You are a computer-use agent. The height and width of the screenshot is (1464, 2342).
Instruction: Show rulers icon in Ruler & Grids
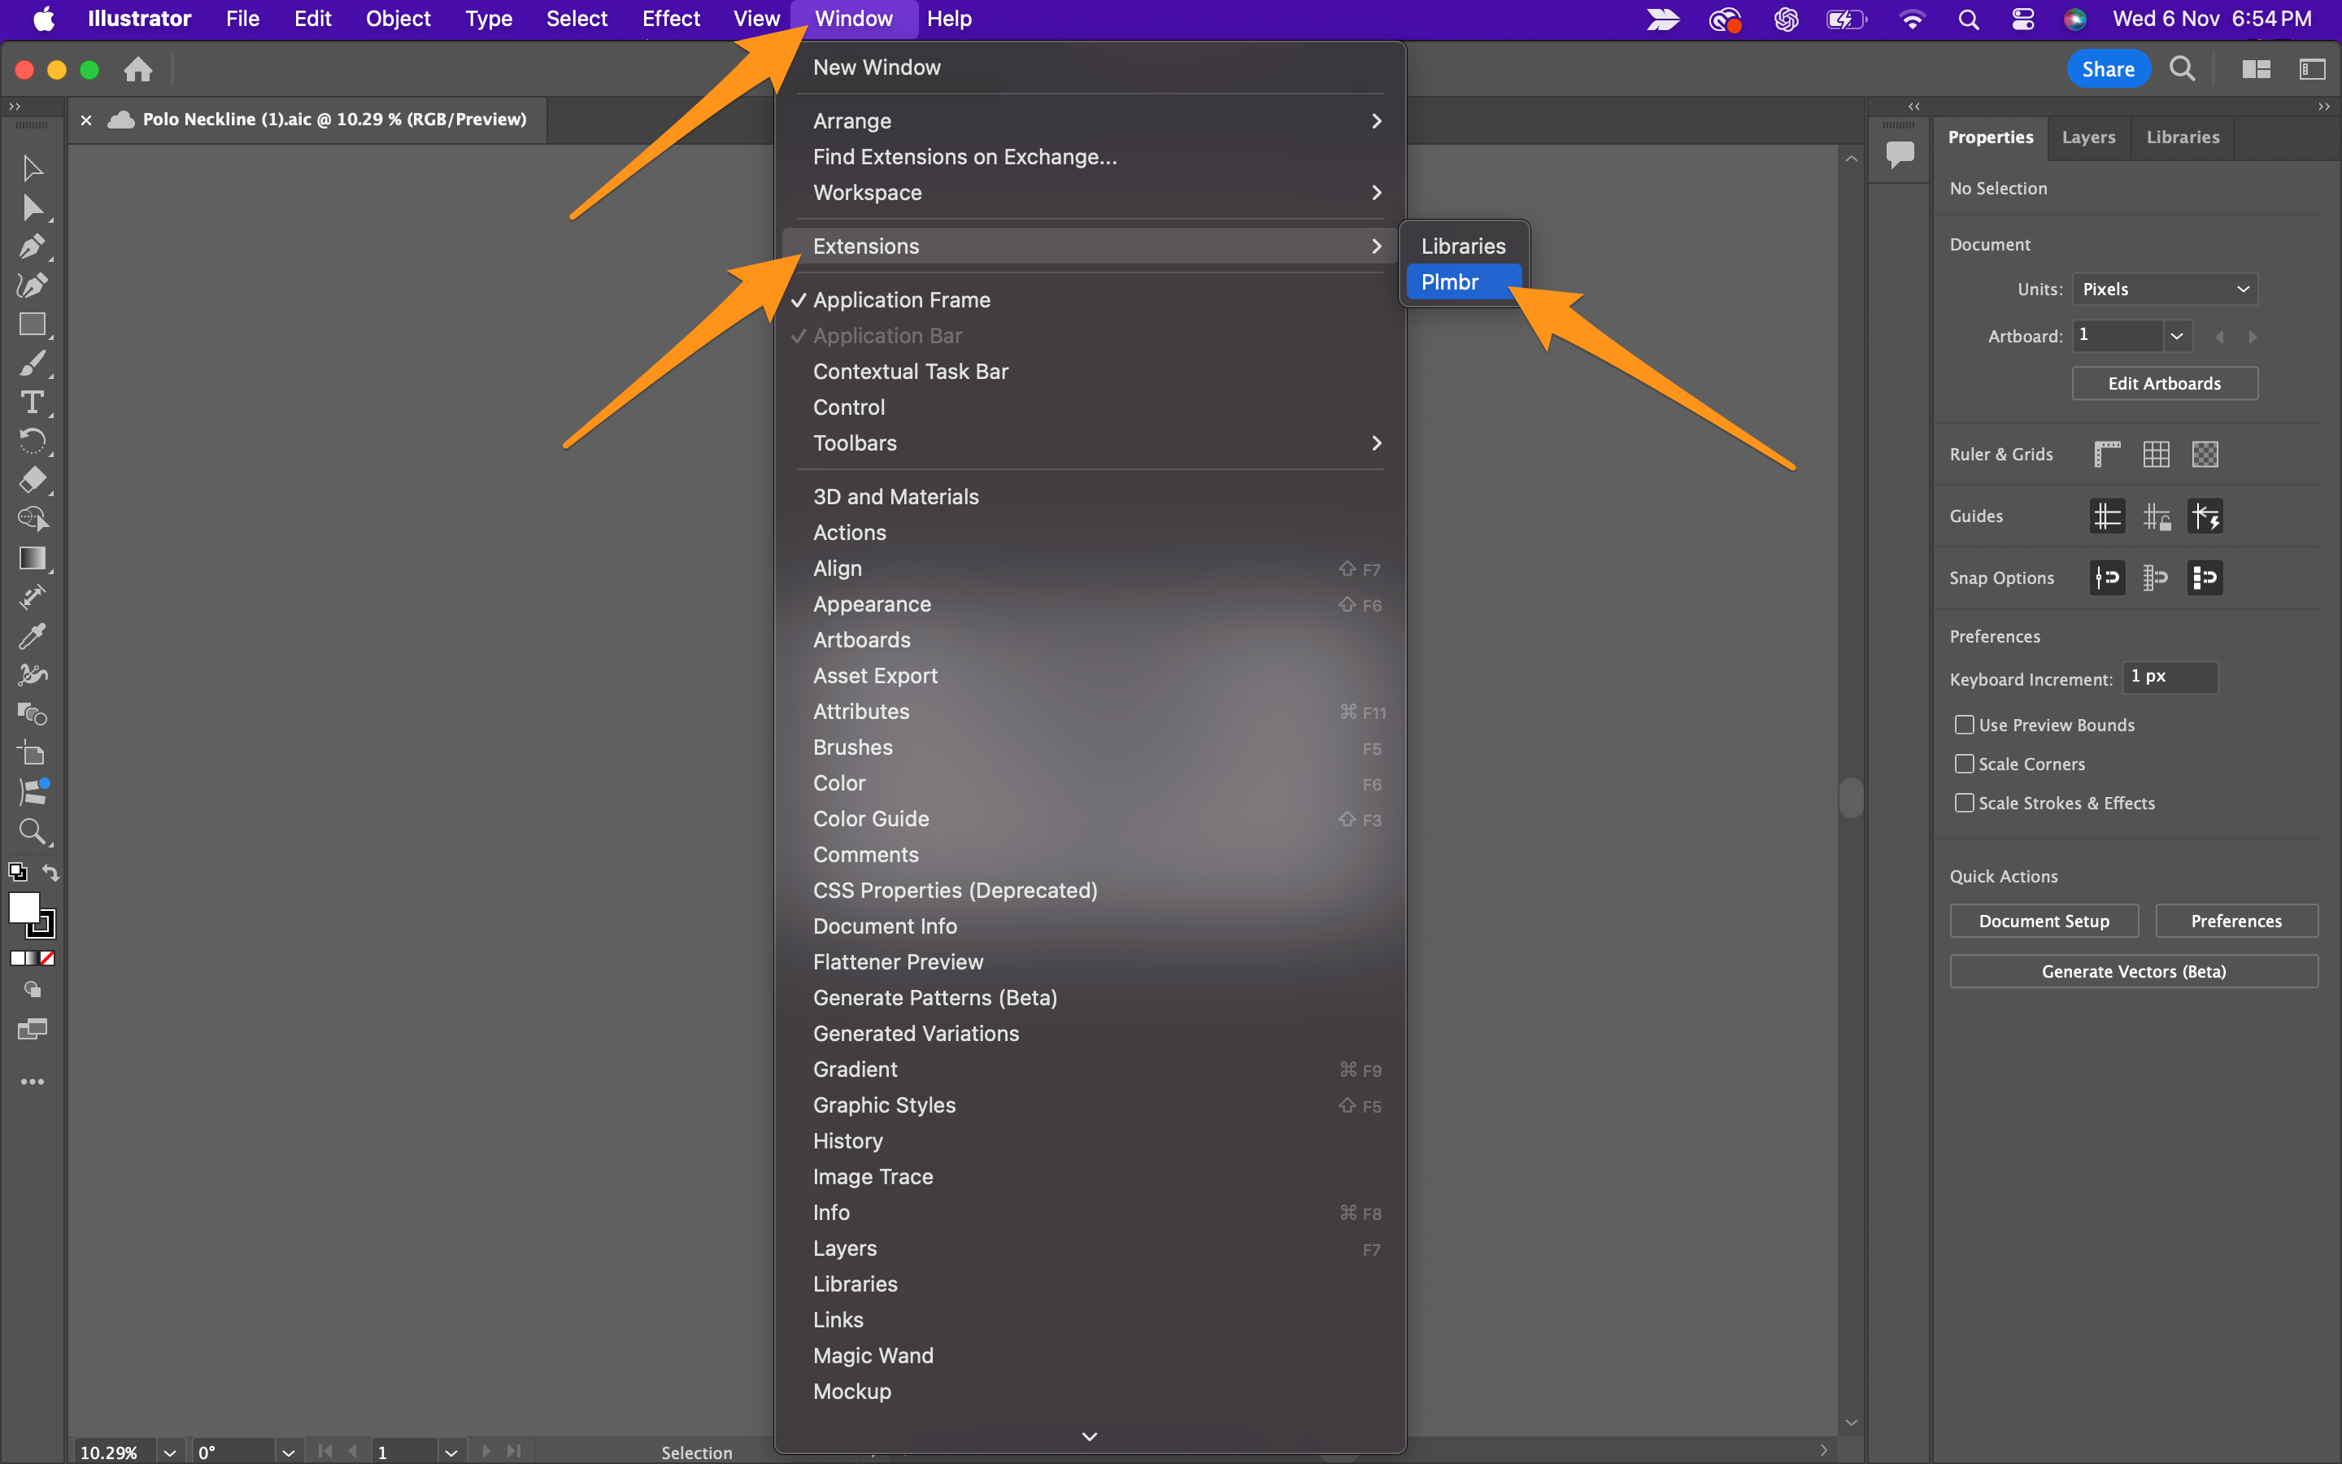pyautogui.click(x=2107, y=454)
